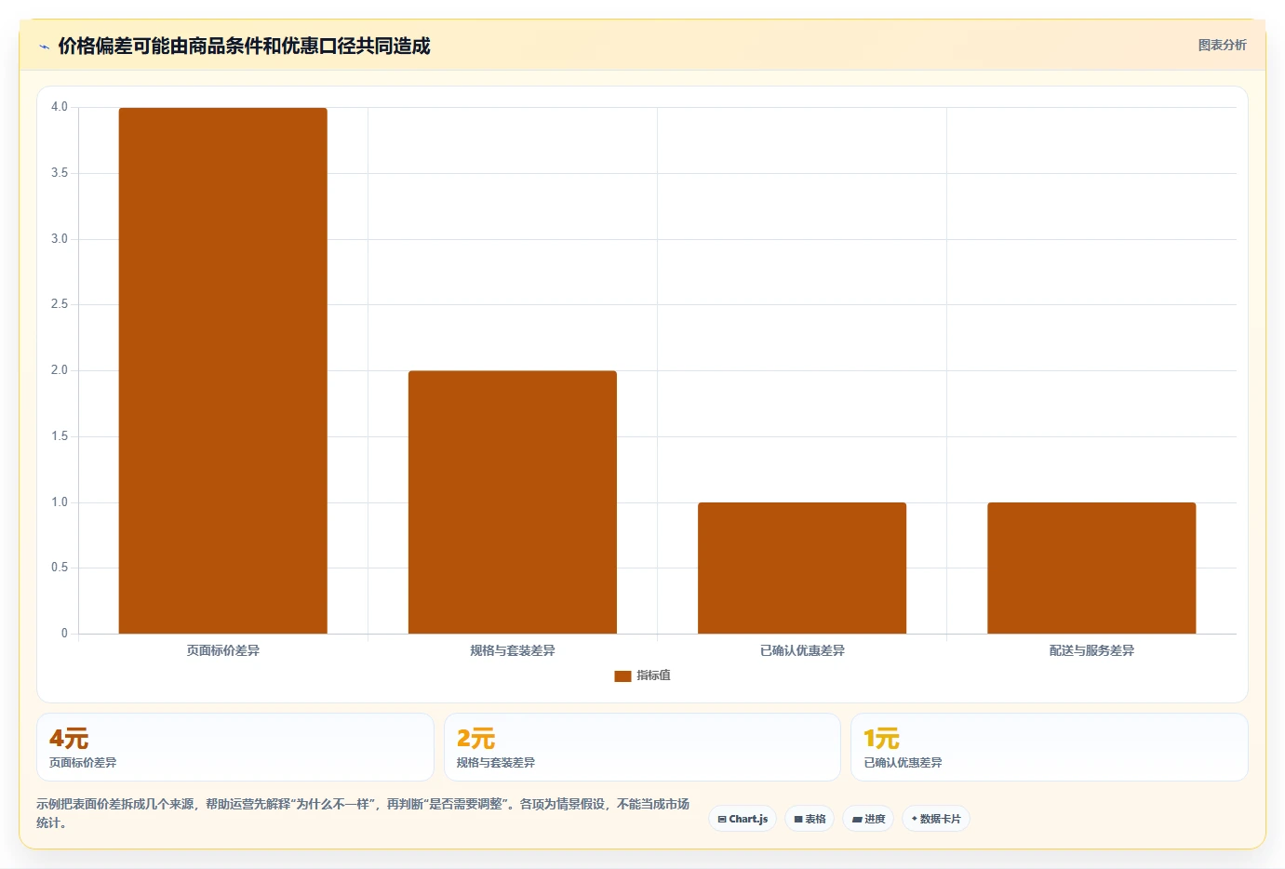
Task: Click the 2.5 y-axis tick value
Action: 60,304
